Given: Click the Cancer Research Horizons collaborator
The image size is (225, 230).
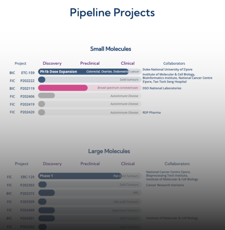Looking at the screenshot, I should click(165, 185).
